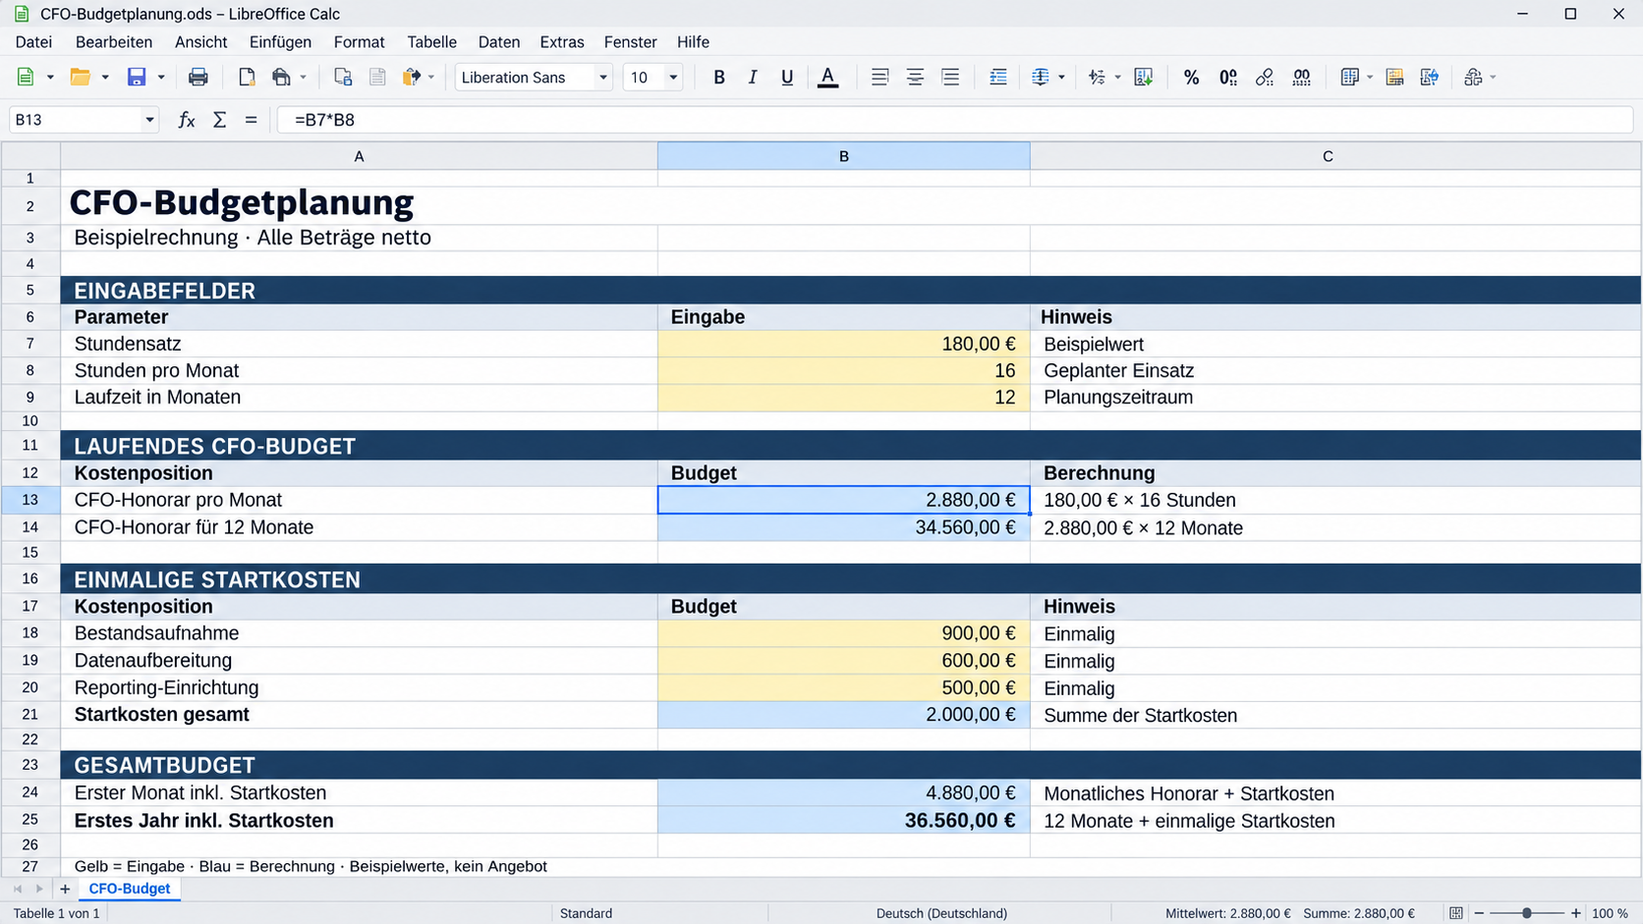Print the spreadsheet

198,78
